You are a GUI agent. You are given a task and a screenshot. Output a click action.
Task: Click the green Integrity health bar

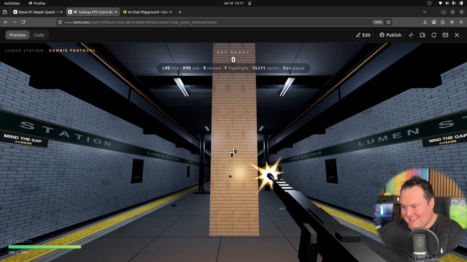[45, 247]
